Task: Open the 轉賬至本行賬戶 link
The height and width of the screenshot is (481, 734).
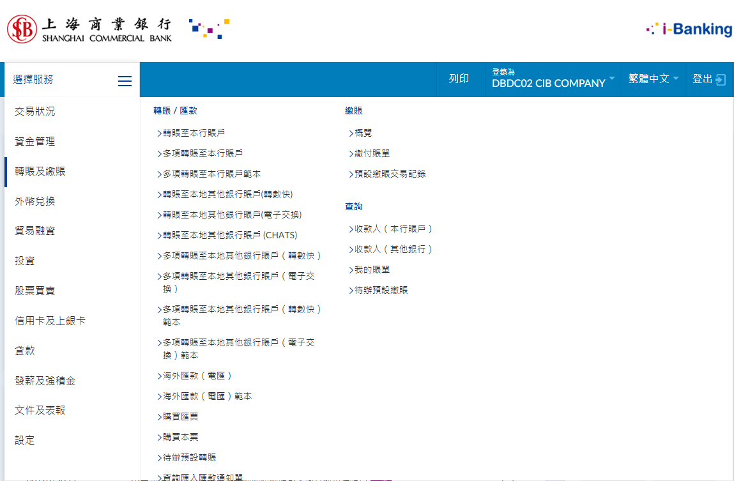Action: point(194,133)
